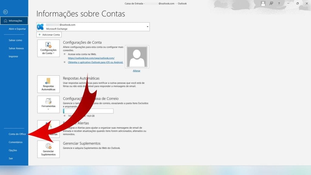Open Outlook help via question mark icon
Screen dimensions: 311x175
(x=279, y=4)
